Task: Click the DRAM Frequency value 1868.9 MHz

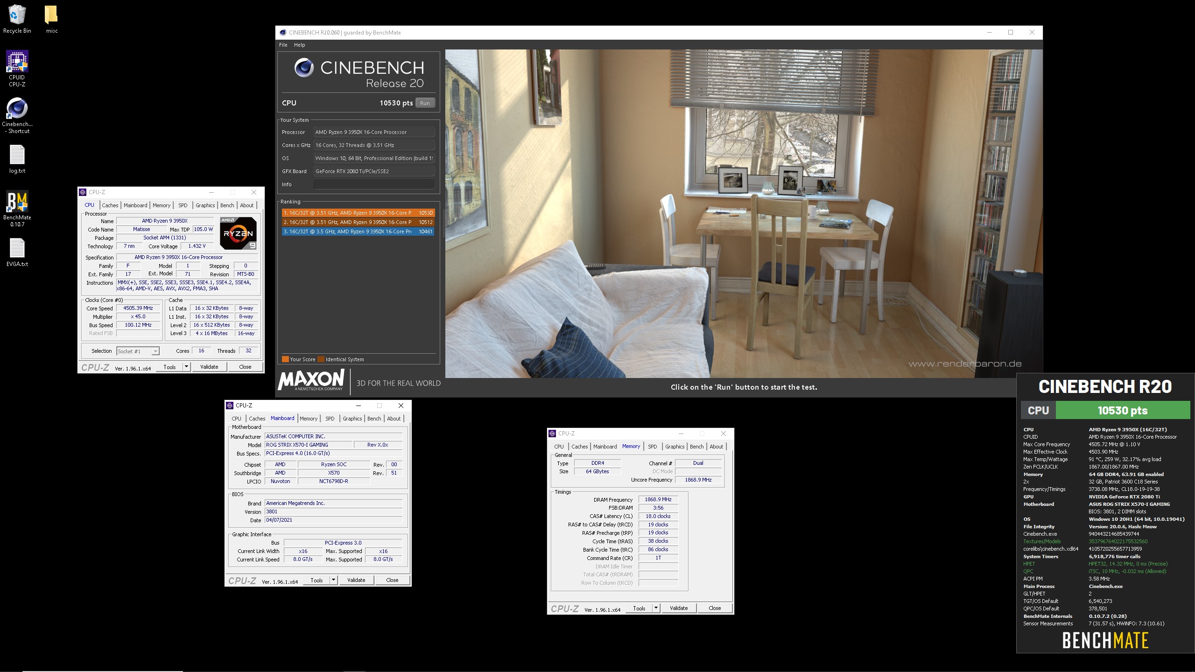Action: tap(658, 499)
